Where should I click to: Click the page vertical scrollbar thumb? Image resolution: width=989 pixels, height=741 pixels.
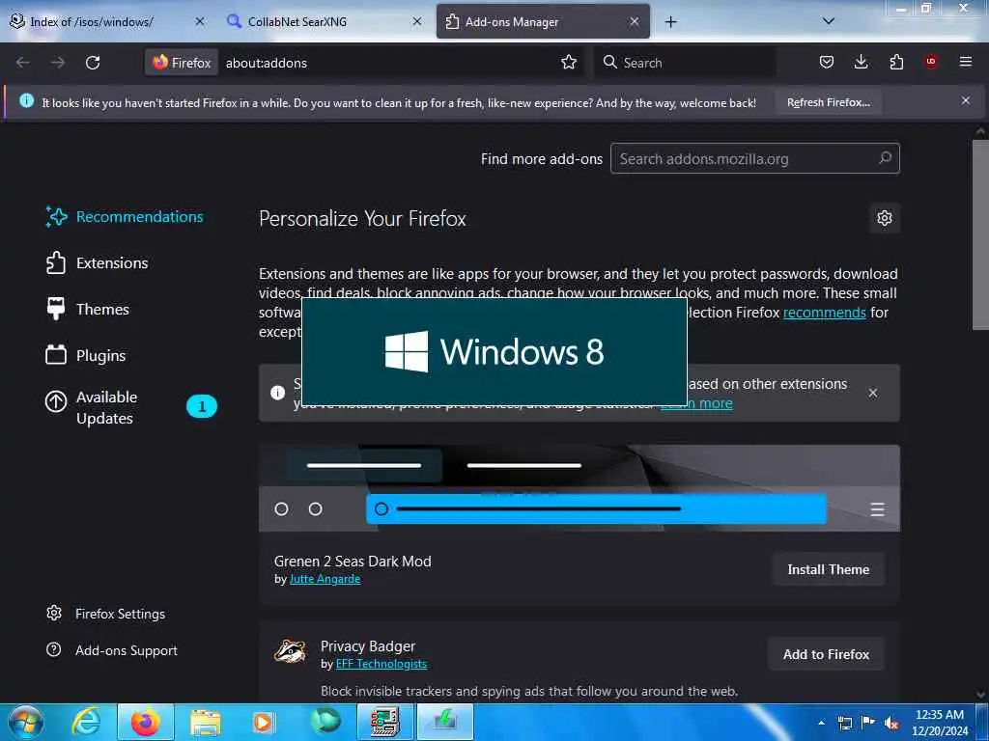click(980, 234)
